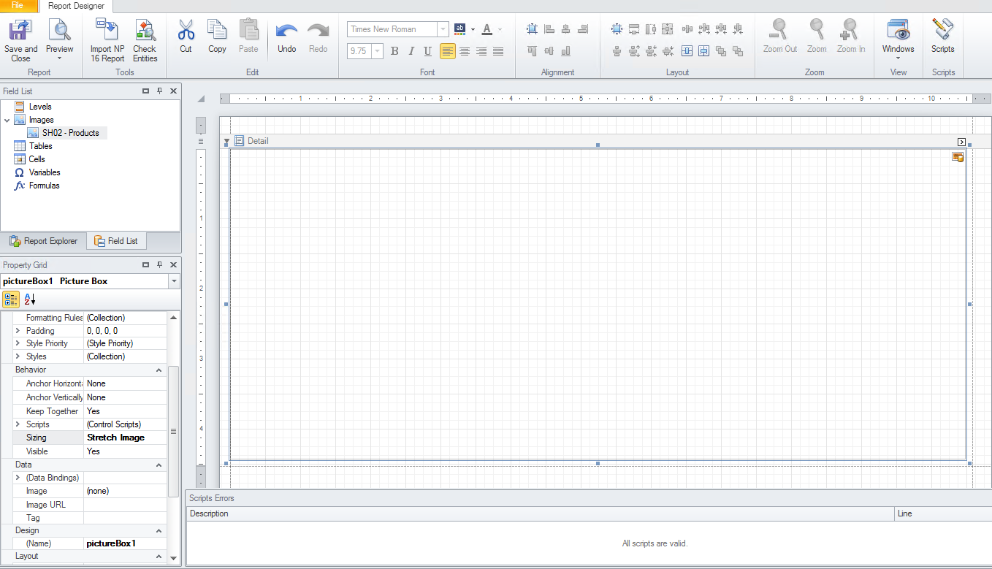Open the File menu tab
992x569 pixels.
click(x=18, y=6)
